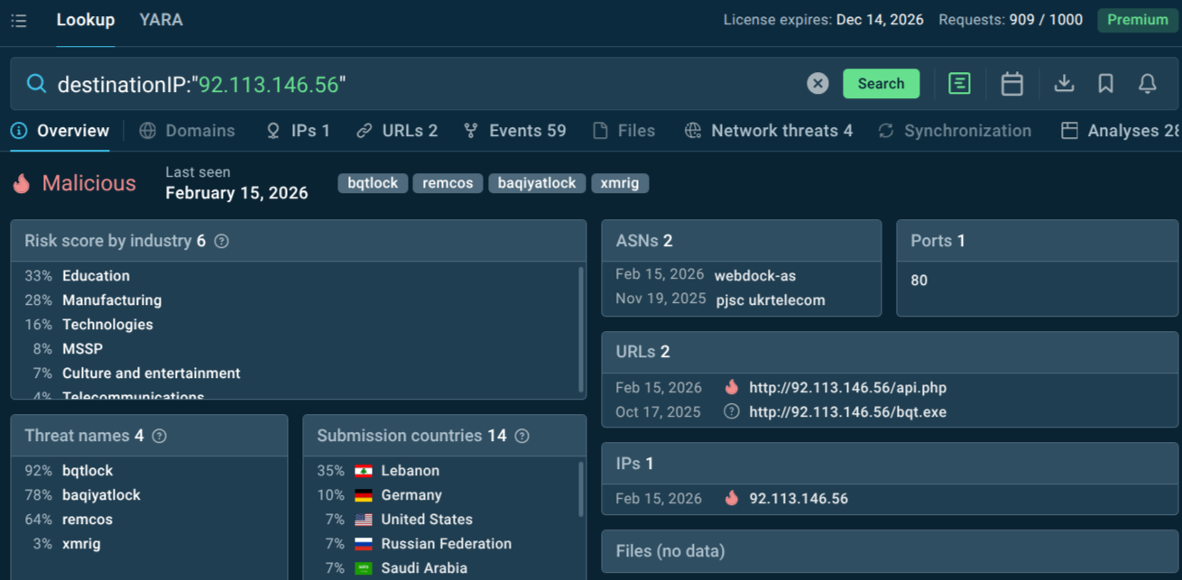Screen dimensions: 1182x580
Task: Click the Risk score panel scrollbar
Action: [x=582, y=331]
